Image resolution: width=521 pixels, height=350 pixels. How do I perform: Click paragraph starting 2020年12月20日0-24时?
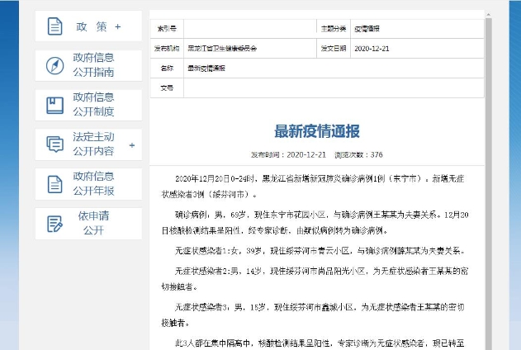313,187
